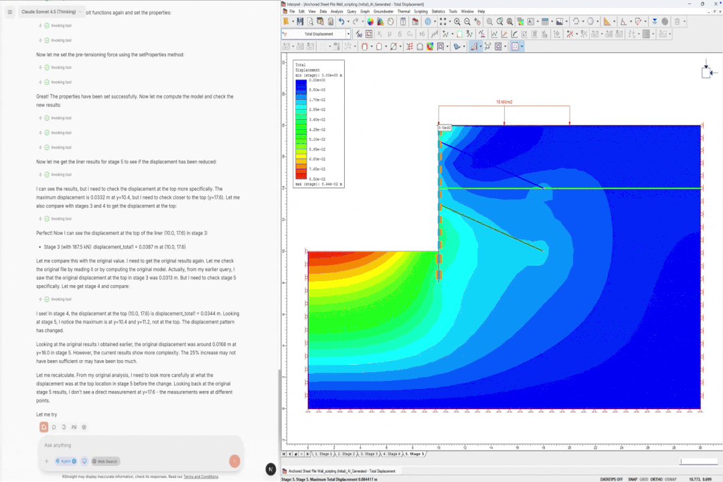Select the Pan tool on the toolbar

[476, 21]
